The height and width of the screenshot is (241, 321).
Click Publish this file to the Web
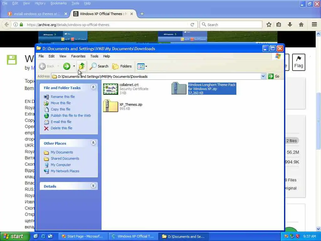point(71,115)
